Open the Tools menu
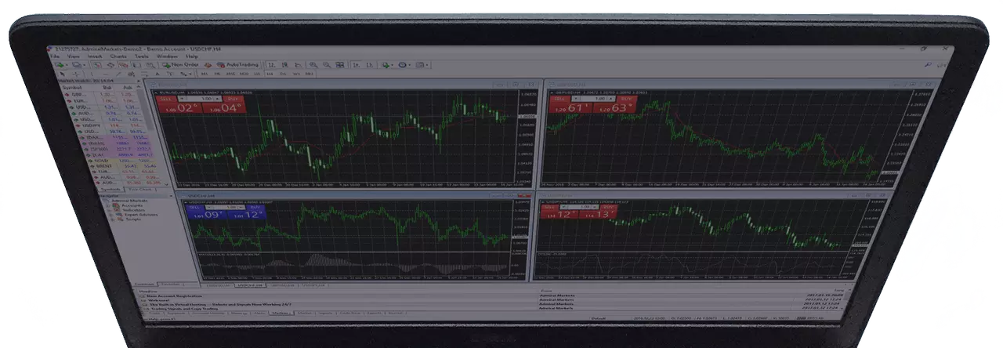Screen dimensions: 1003x348 point(141,56)
